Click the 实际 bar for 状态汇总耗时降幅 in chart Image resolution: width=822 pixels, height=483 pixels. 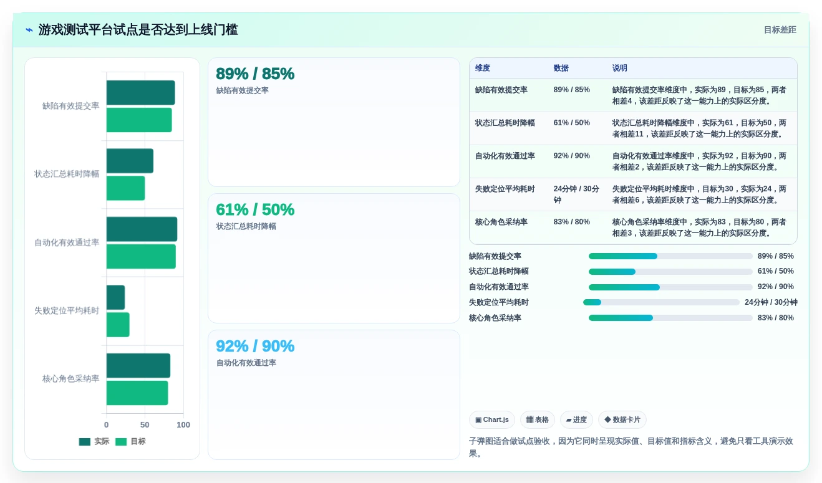pos(130,161)
